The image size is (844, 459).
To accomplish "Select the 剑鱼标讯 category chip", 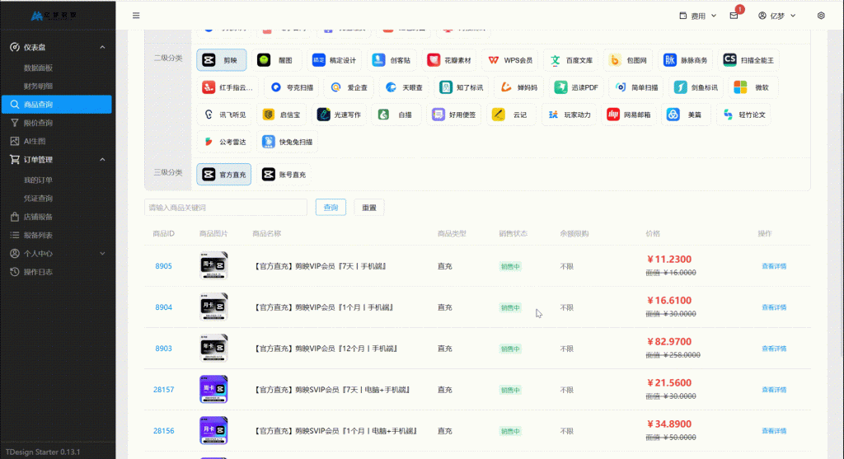I will coord(696,87).
